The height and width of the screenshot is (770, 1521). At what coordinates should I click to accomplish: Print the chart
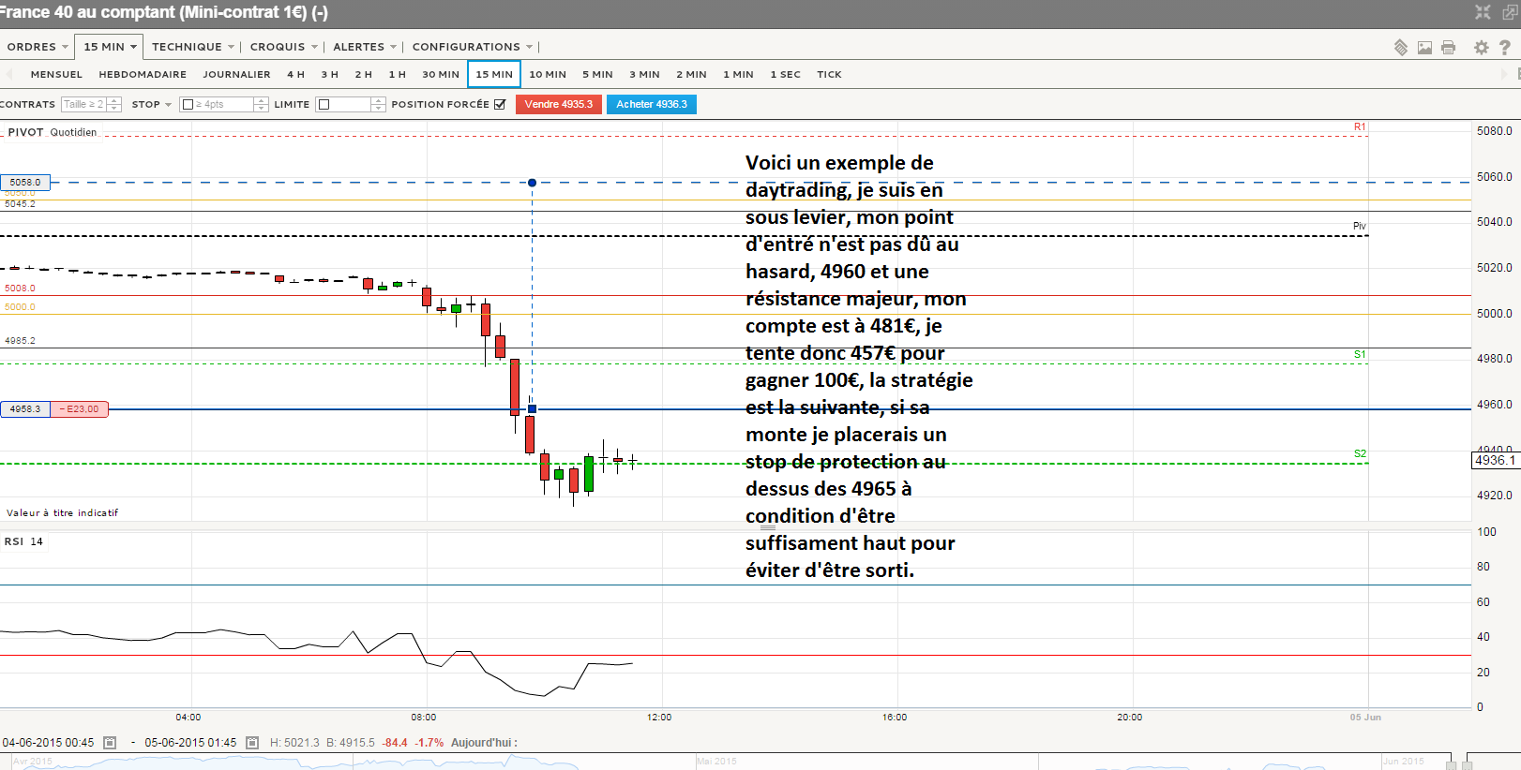(x=1449, y=47)
